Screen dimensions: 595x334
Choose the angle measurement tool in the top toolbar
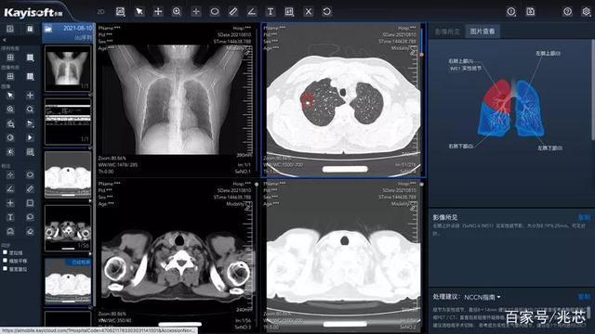[x=252, y=12]
